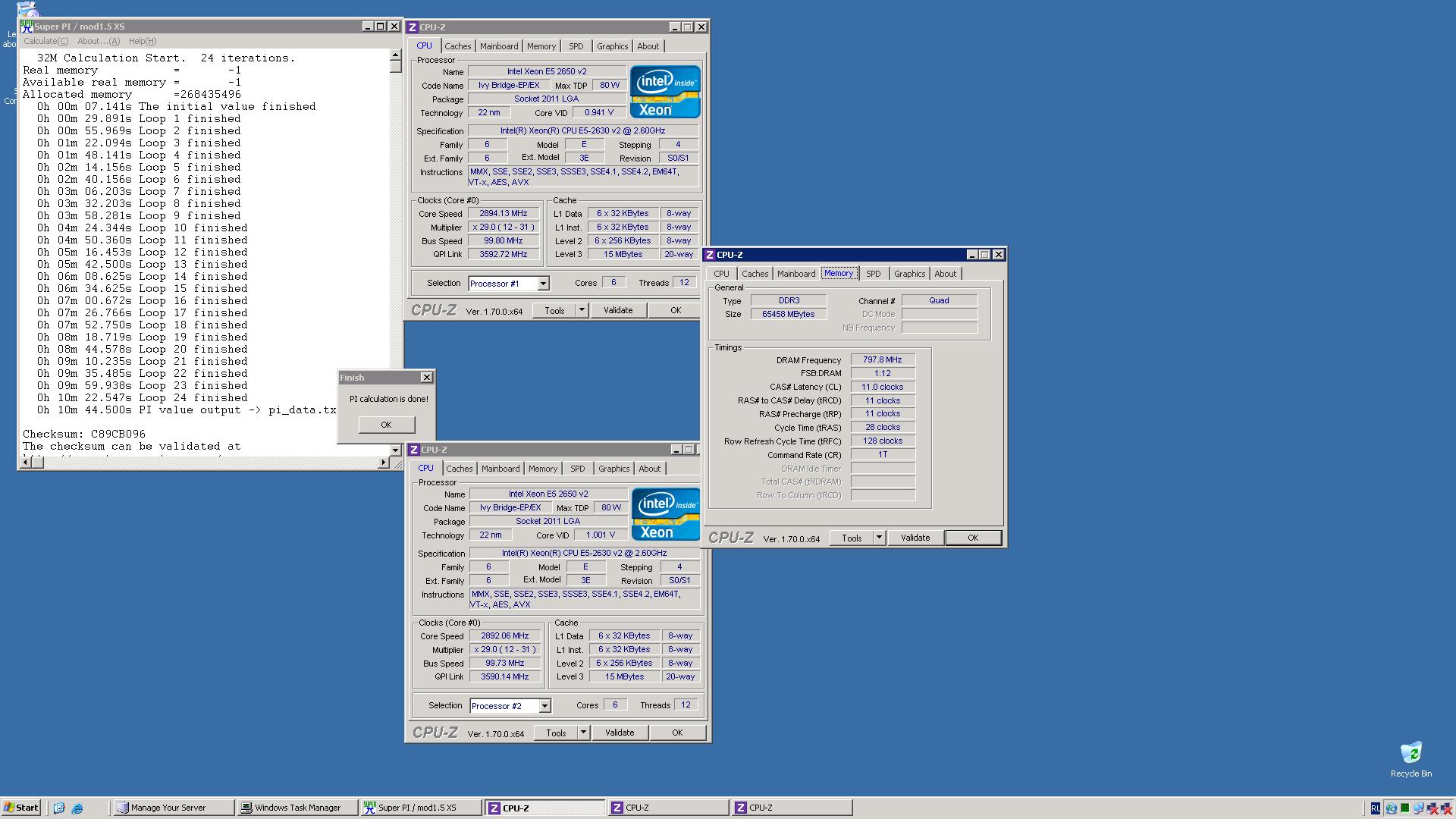Click Super PI vertical scrollbar down arrow
This screenshot has height=819, width=1456.
[395, 450]
